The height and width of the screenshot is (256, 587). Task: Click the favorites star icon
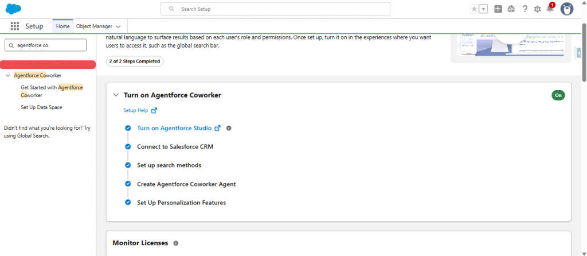(x=474, y=9)
